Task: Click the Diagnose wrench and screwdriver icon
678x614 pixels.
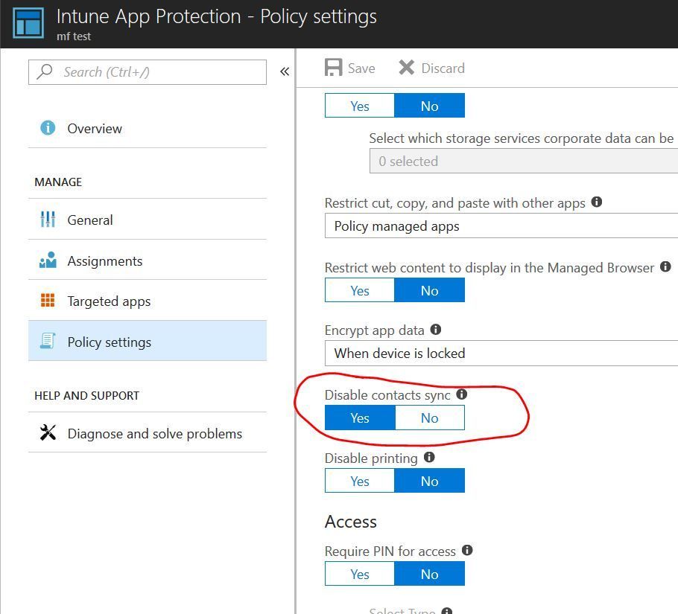Action: click(48, 432)
